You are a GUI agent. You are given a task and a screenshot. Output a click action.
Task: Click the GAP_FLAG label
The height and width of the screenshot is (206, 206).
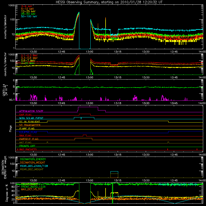click(x=25, y=115)
